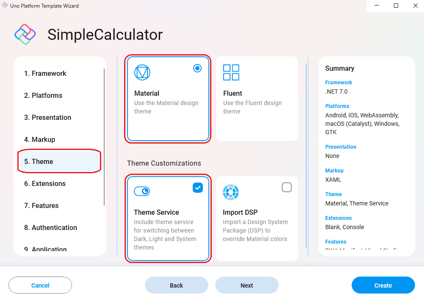Click the Uno icon next to wizard title
The height and width of the screenshot is (302, 424).
click(x=25, y=34)
